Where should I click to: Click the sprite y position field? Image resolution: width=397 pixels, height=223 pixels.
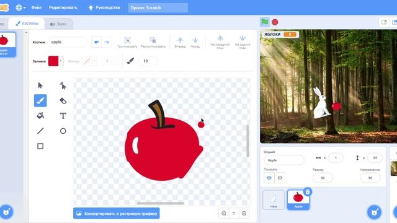click(x=375, y=158)
